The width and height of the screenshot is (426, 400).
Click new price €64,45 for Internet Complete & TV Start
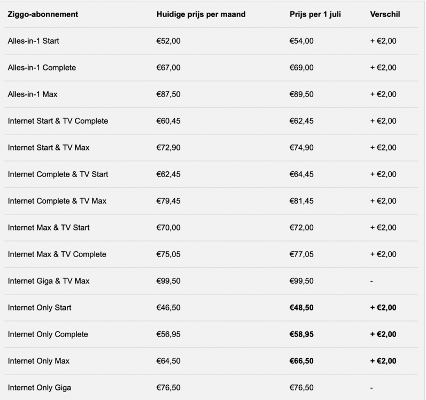301,174
